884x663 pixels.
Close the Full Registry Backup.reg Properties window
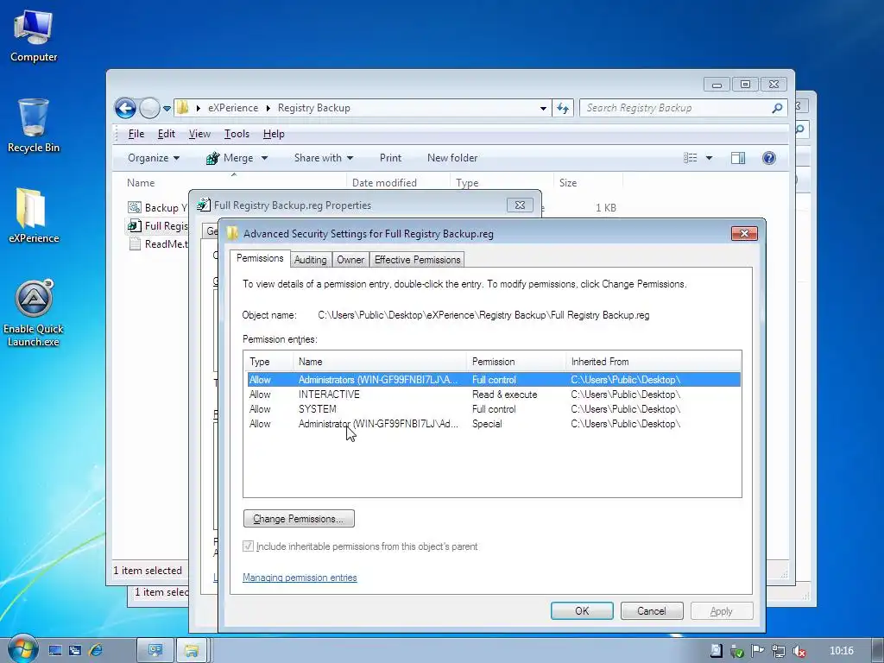(x=520, y=205)
